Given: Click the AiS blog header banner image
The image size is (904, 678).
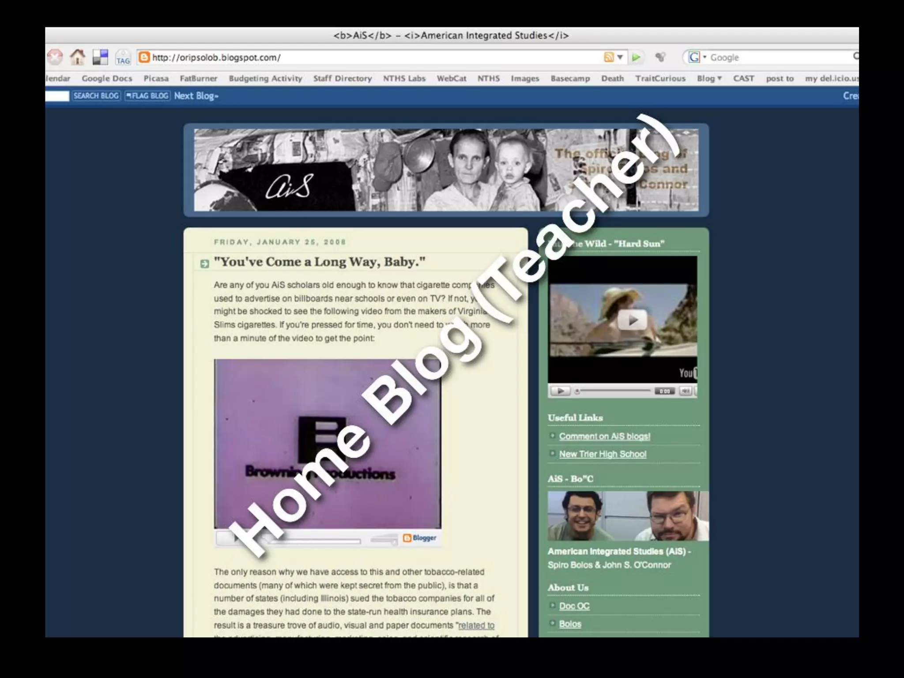Looking at the screenshot, I should [x=446, y=170].
